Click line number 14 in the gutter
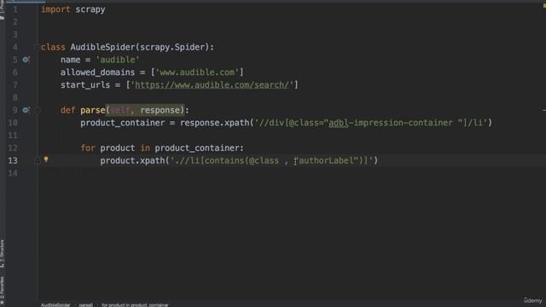Viewport: 546px width, 307px height. point(13,173)
